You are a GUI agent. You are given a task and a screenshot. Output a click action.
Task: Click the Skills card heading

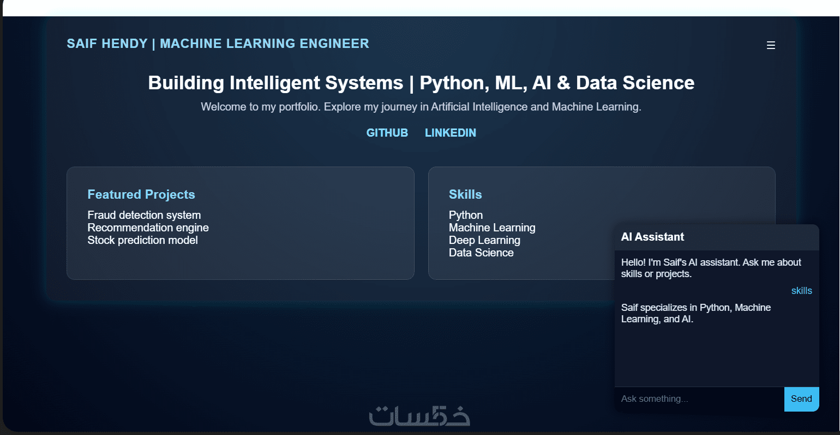click(x=465, y=194)
